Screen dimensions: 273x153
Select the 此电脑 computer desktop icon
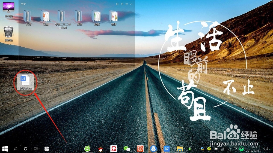pyautogui.click(x=8, y=10)
